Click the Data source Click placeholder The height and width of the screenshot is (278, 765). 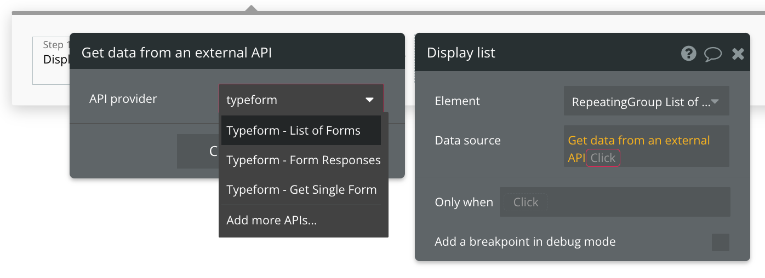[x=603, y=158]
